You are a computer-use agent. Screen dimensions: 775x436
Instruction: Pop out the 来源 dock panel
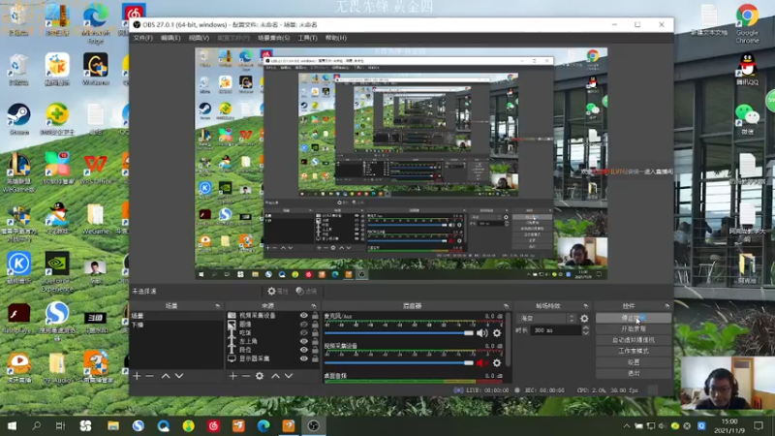click(313, 306)
